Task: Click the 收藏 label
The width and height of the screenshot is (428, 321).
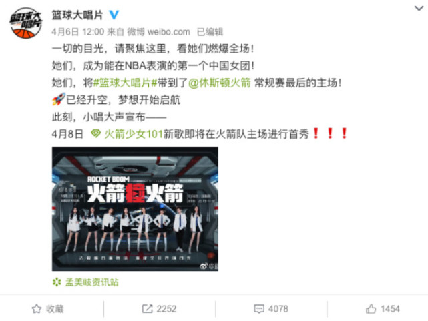Action: [55, 309]
